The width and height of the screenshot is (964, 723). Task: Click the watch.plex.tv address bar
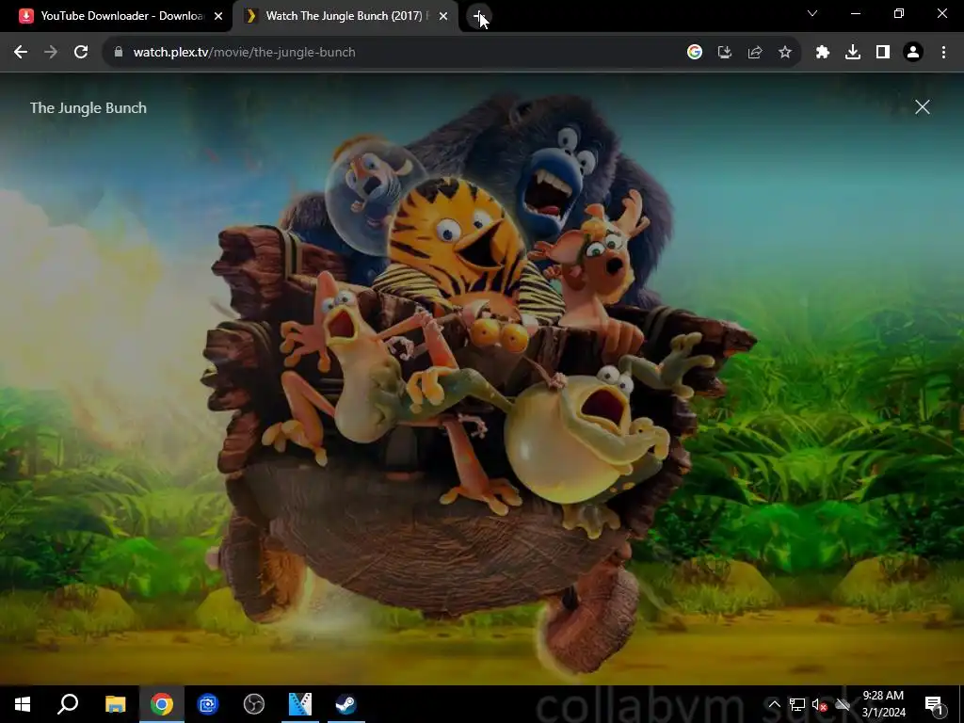pos(394,53)
